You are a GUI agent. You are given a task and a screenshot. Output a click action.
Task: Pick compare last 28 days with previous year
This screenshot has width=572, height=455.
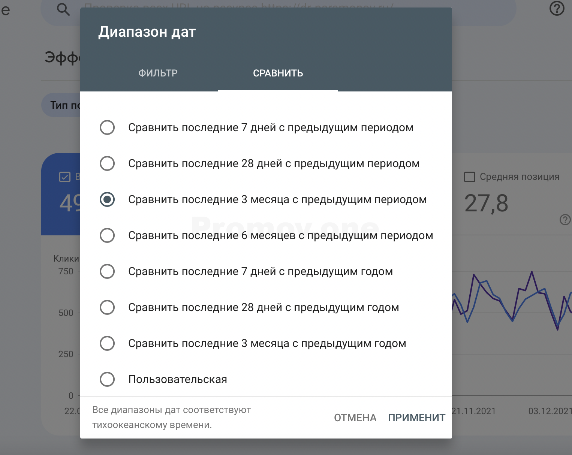(x=107, y=307)
